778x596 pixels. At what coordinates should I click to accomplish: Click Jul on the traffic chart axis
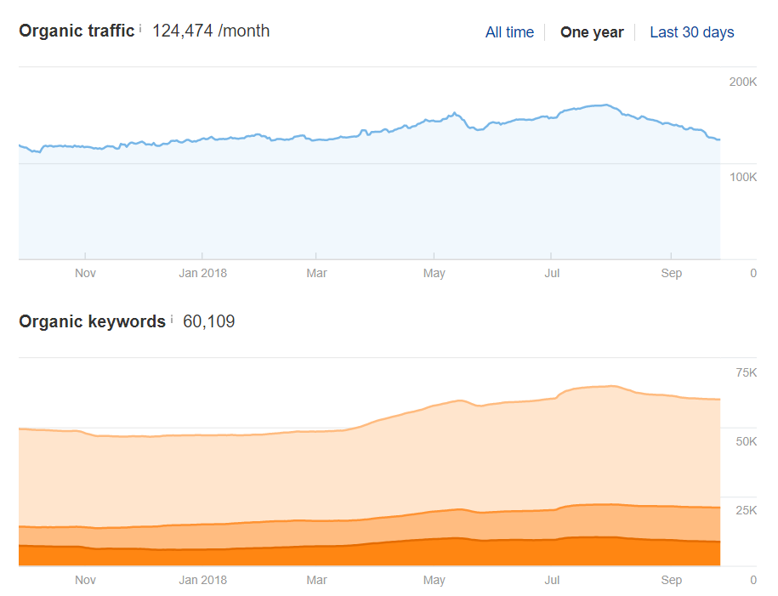552,273
